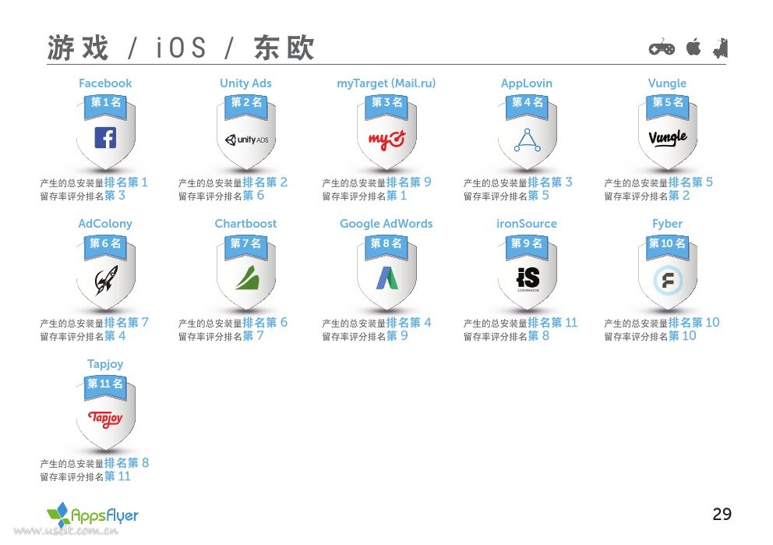Click Facebook's 产生的总安装量排名第 1 line
The height and width of the screenshot is (545, 773).
[x=94, y=182]
